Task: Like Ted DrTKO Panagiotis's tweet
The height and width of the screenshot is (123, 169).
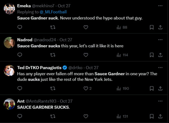Action: [x=86, y=88]
